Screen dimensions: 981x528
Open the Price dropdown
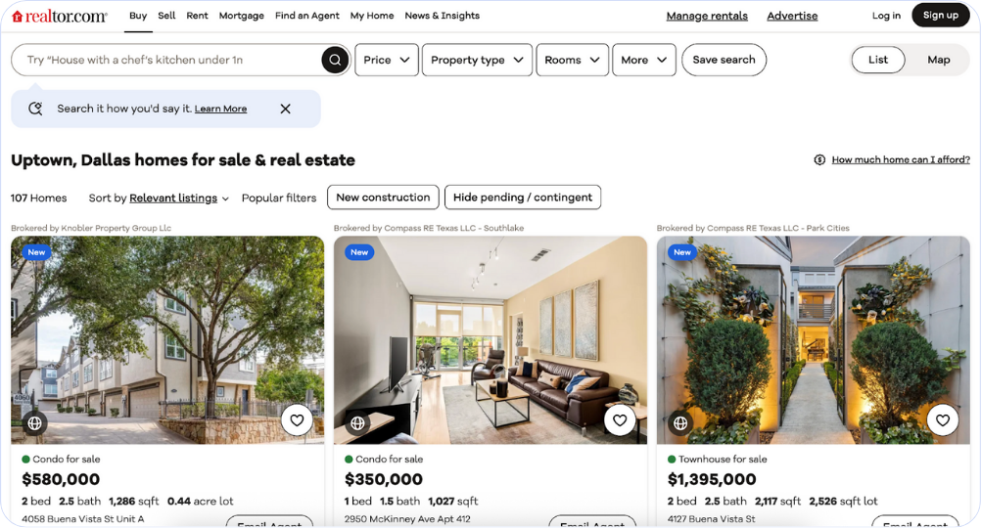[387, 60]
